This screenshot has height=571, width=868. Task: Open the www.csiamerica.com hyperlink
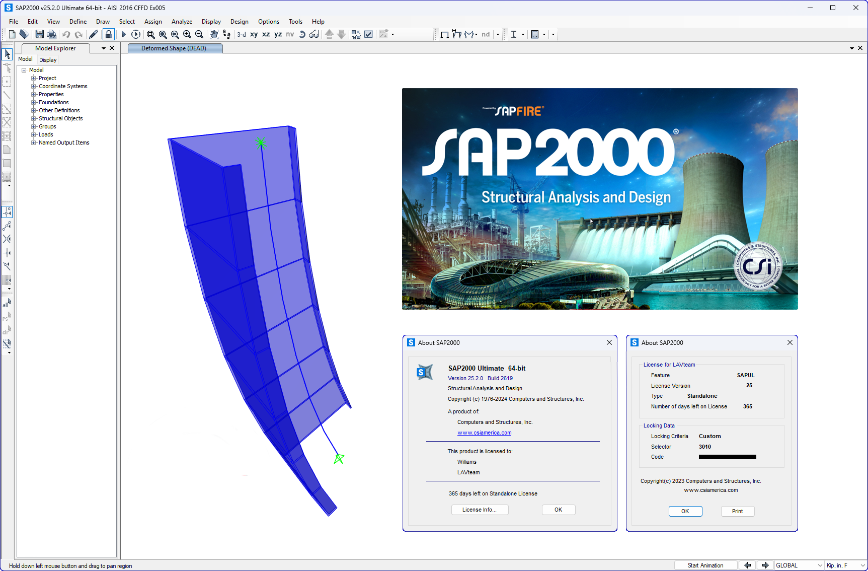click(x=485, y=433)
